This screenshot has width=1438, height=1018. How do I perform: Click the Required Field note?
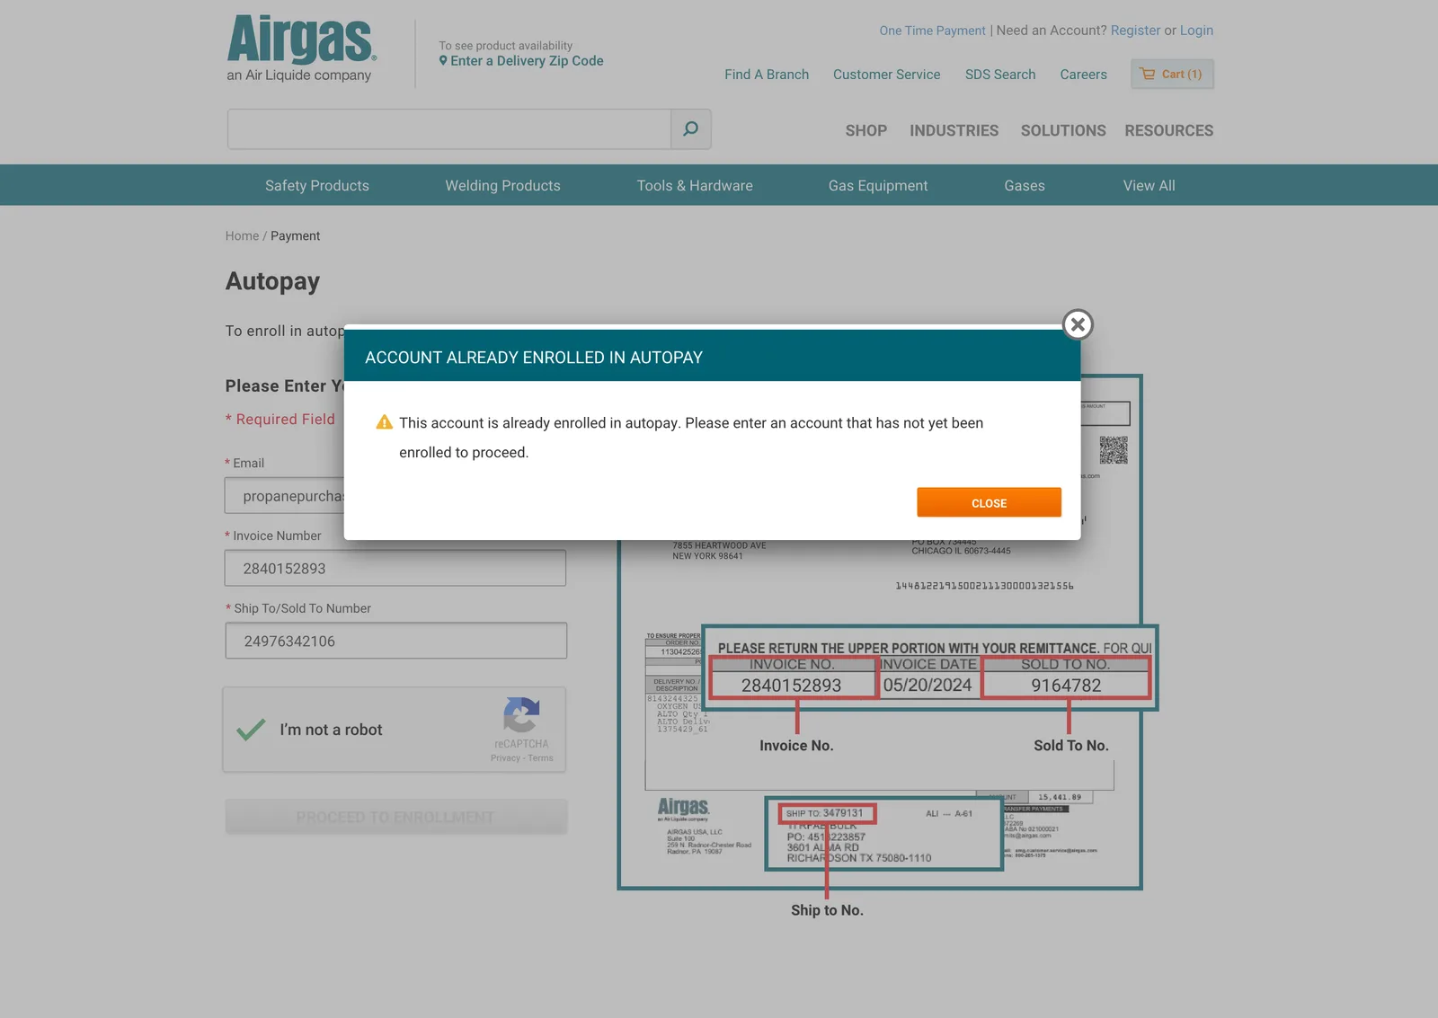(x=280, y=420)
